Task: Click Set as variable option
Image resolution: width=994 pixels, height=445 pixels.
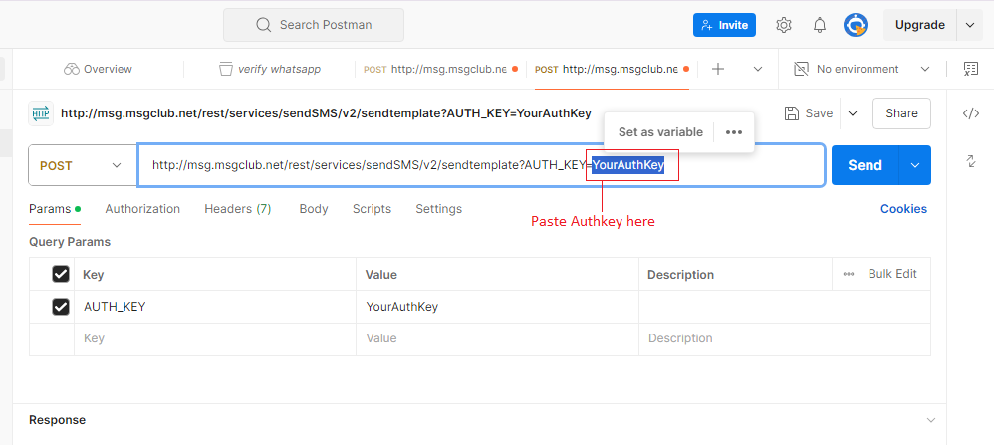Action: tap(660, 132)
